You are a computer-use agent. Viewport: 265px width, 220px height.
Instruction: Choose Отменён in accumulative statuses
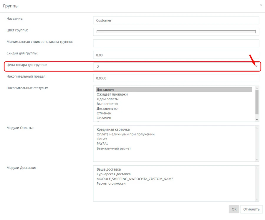[x=104, y=113]
